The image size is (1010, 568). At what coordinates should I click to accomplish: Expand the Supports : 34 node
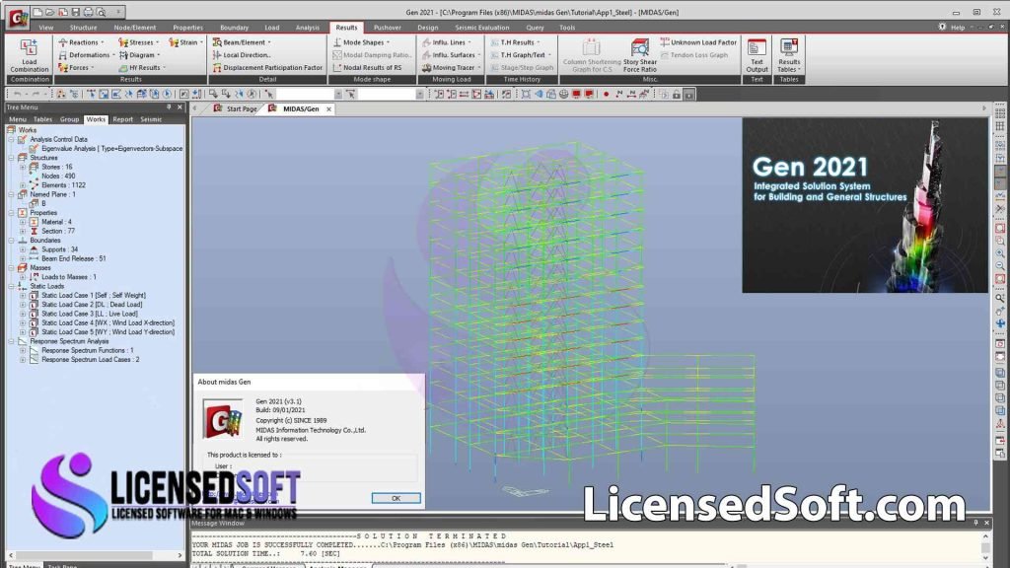click(x=23, y=249)
